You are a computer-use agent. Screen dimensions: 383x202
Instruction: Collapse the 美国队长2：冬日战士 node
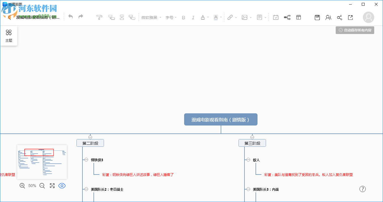click(86, 189)
